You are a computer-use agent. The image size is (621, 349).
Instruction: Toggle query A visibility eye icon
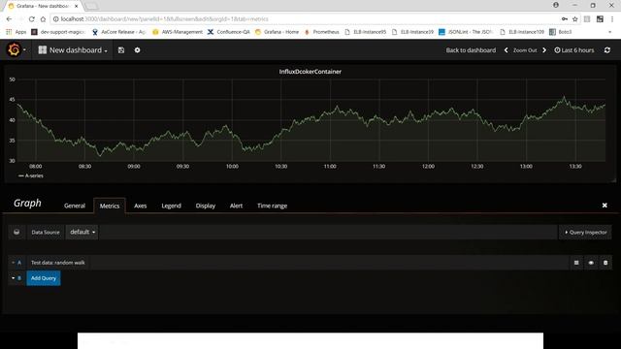pyautogui.click(x=591, y=263)
